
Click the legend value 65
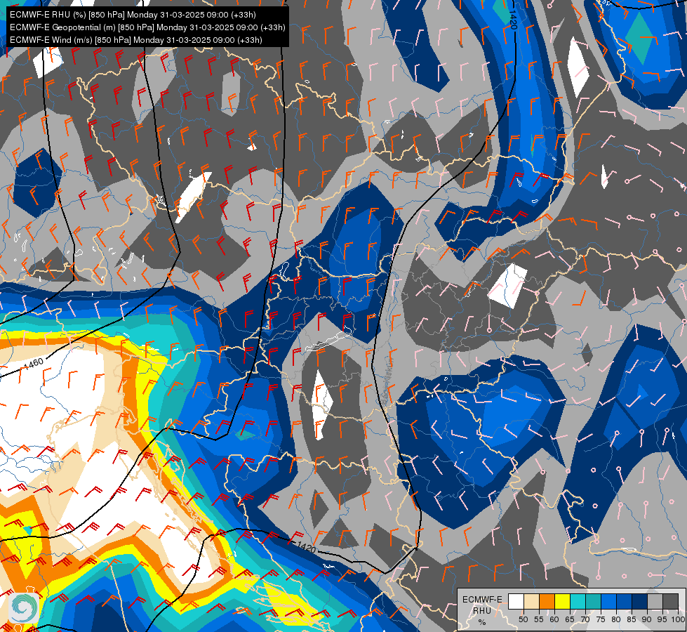[570, 619]
